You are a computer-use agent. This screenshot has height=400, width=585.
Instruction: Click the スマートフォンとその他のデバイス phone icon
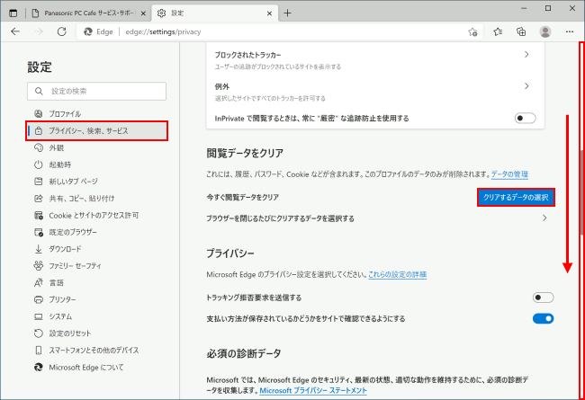point(39,351)
